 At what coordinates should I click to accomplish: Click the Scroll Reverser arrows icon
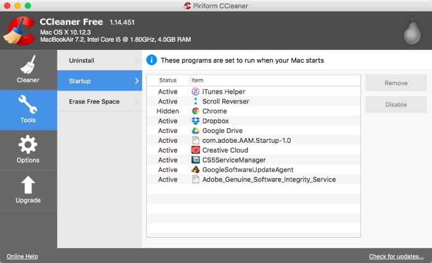pyautogui.click(x=196, y=101)
